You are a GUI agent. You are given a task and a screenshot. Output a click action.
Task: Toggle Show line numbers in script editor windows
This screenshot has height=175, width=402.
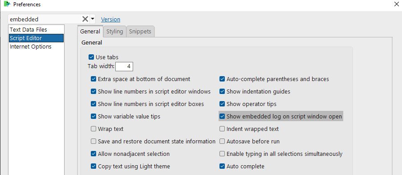click(93, 91)
